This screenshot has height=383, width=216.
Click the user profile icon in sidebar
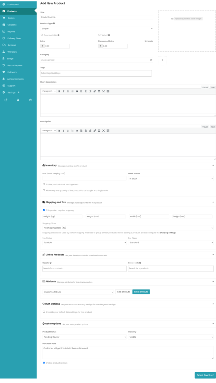[x=18, y=100]
